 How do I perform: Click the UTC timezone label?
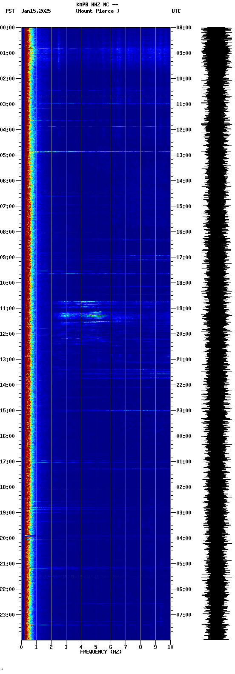[x=176, y=11]
